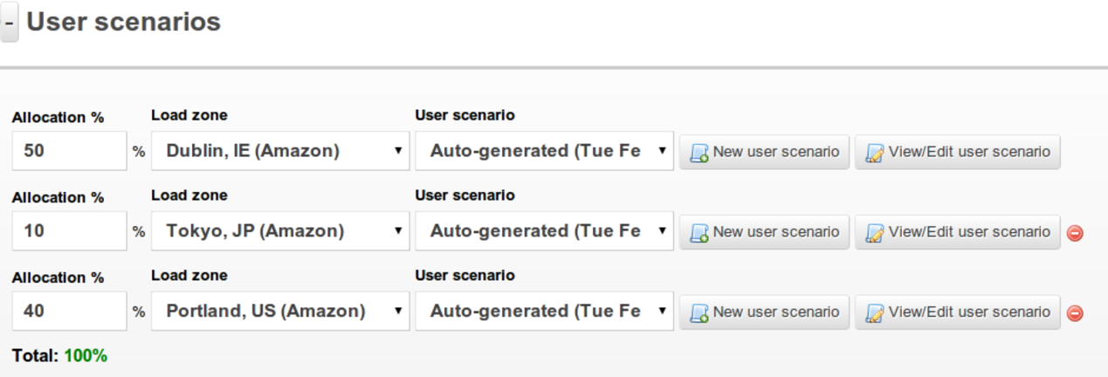Click New user scenario button in Tokyo row
This screenshot has height=377, width=1108.
coord(764,232)
